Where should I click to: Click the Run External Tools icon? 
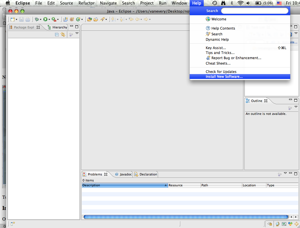(54, 19)
